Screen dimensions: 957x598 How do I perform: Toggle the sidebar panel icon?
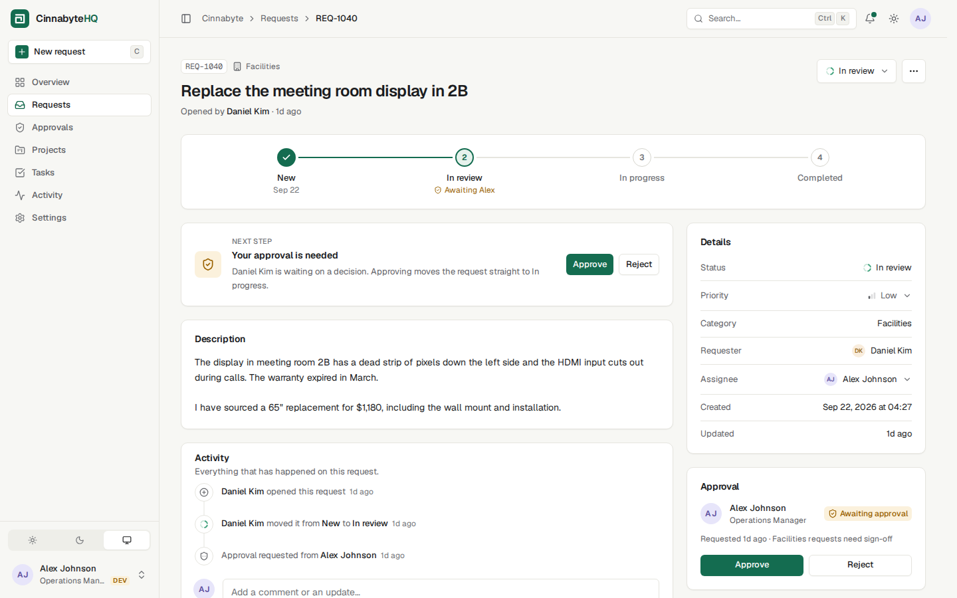(186, 19)
